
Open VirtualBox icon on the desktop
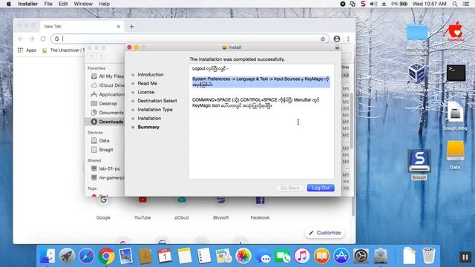point(417,73)
